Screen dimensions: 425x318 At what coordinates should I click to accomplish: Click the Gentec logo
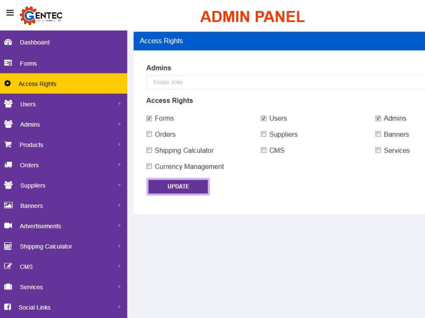(41, 16)
